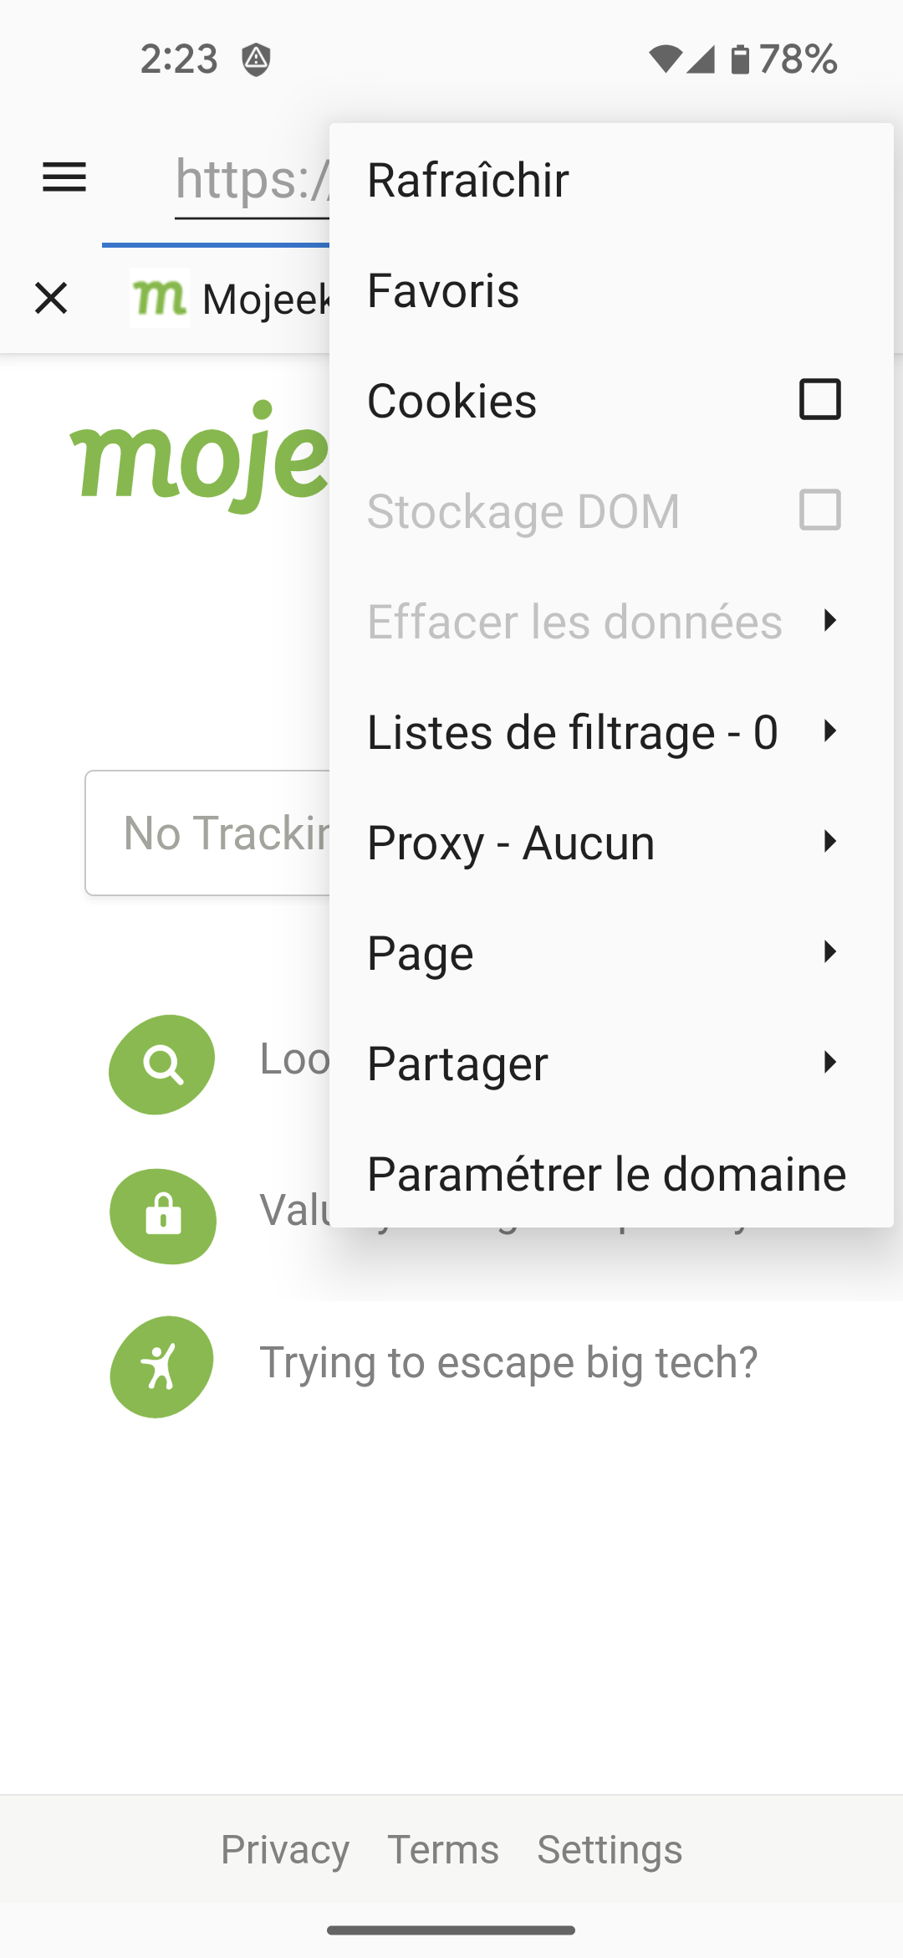Tap the battery status icon
Image resolution: width=903 pixels, height=1958 pixels.
[740, 59]
